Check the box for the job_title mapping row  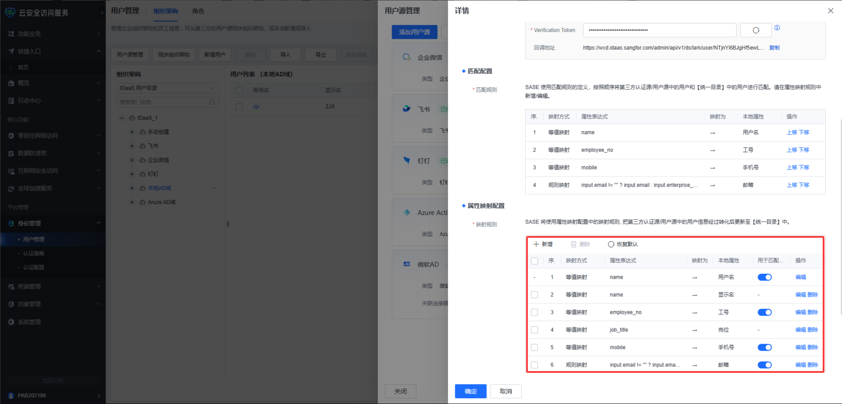click(535, 330)
